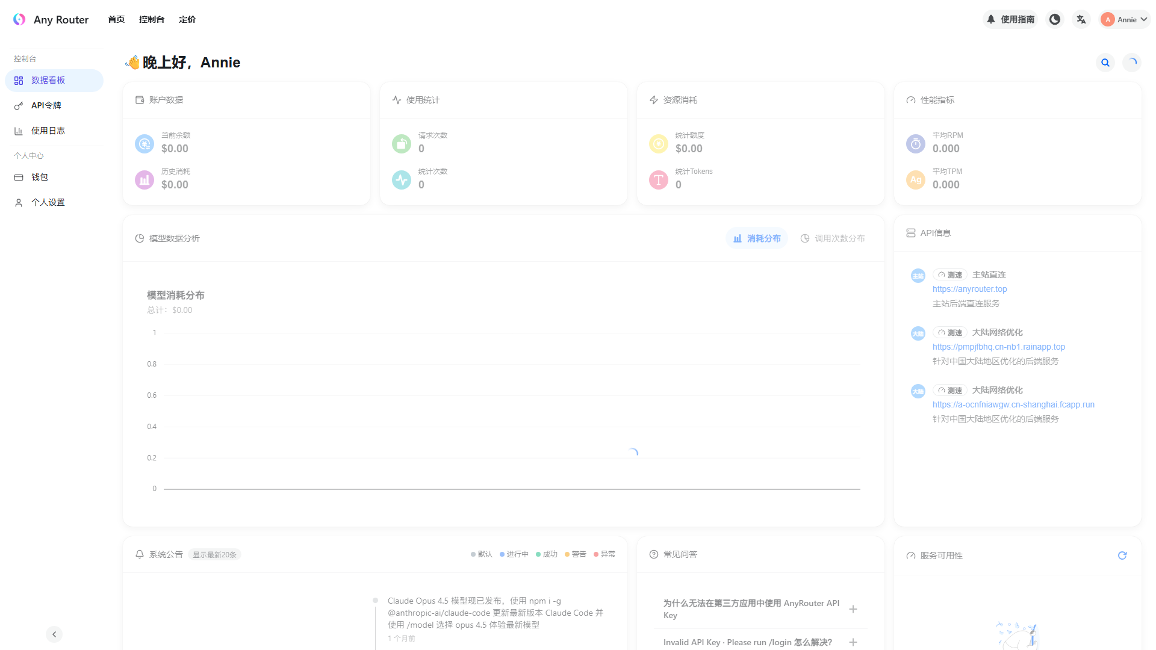The height and width of the screenshot is (650, 1156).
Task: Click 测速 for the 主站直连 entry
Action: click(949, 274)
